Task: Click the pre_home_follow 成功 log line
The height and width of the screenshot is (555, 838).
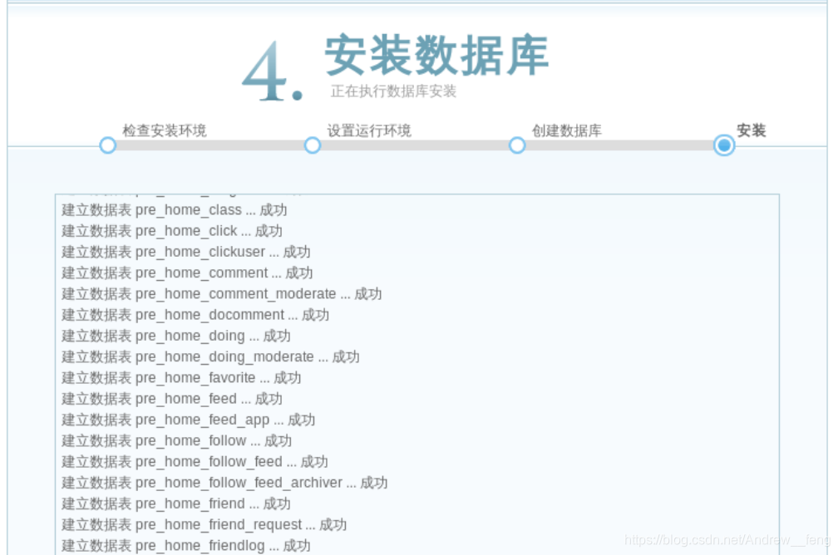Action: [x=176, y=440]
